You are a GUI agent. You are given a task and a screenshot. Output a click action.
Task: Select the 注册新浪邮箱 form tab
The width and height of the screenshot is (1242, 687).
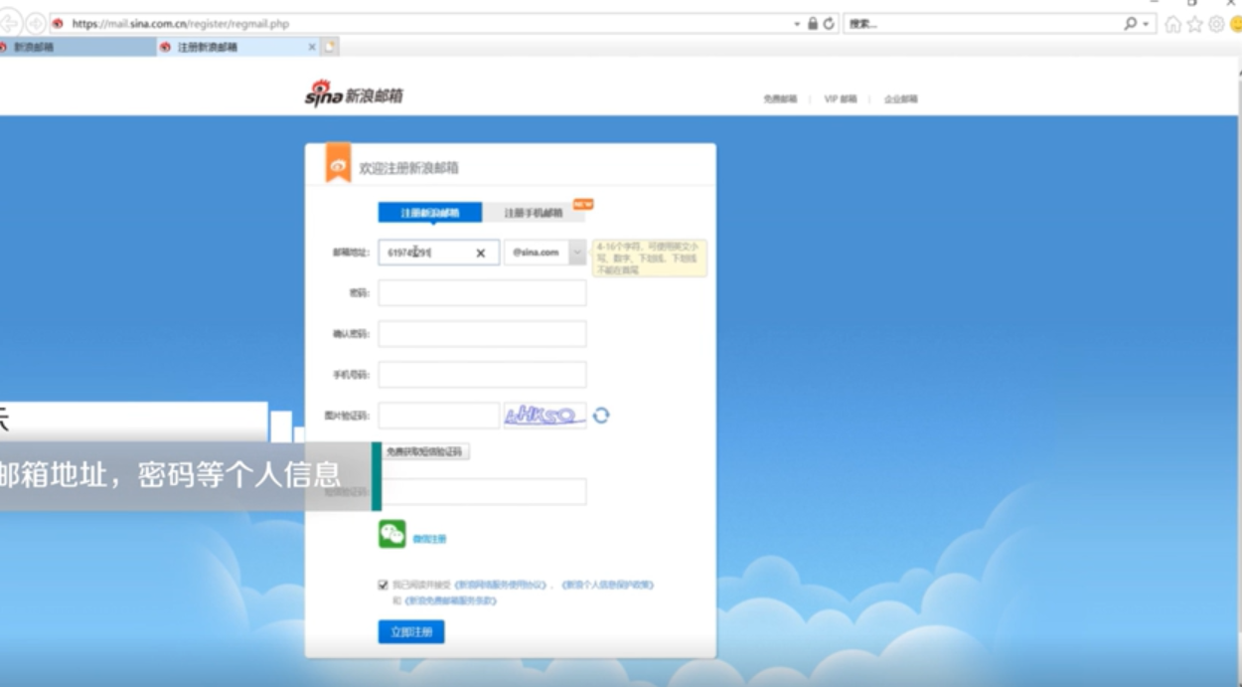(x=430, y=213)
